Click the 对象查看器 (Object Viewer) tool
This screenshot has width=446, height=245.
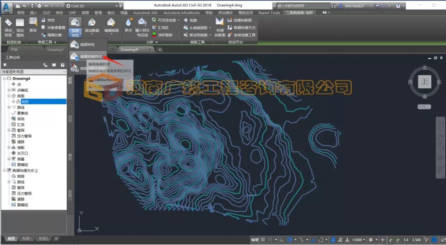53,28
